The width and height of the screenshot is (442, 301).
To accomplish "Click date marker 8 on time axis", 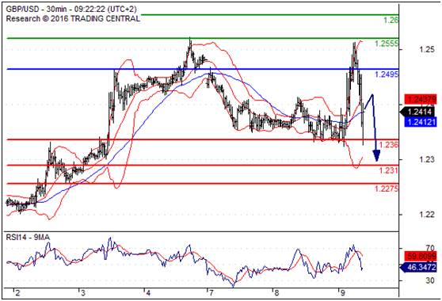I will click(276, 293).
